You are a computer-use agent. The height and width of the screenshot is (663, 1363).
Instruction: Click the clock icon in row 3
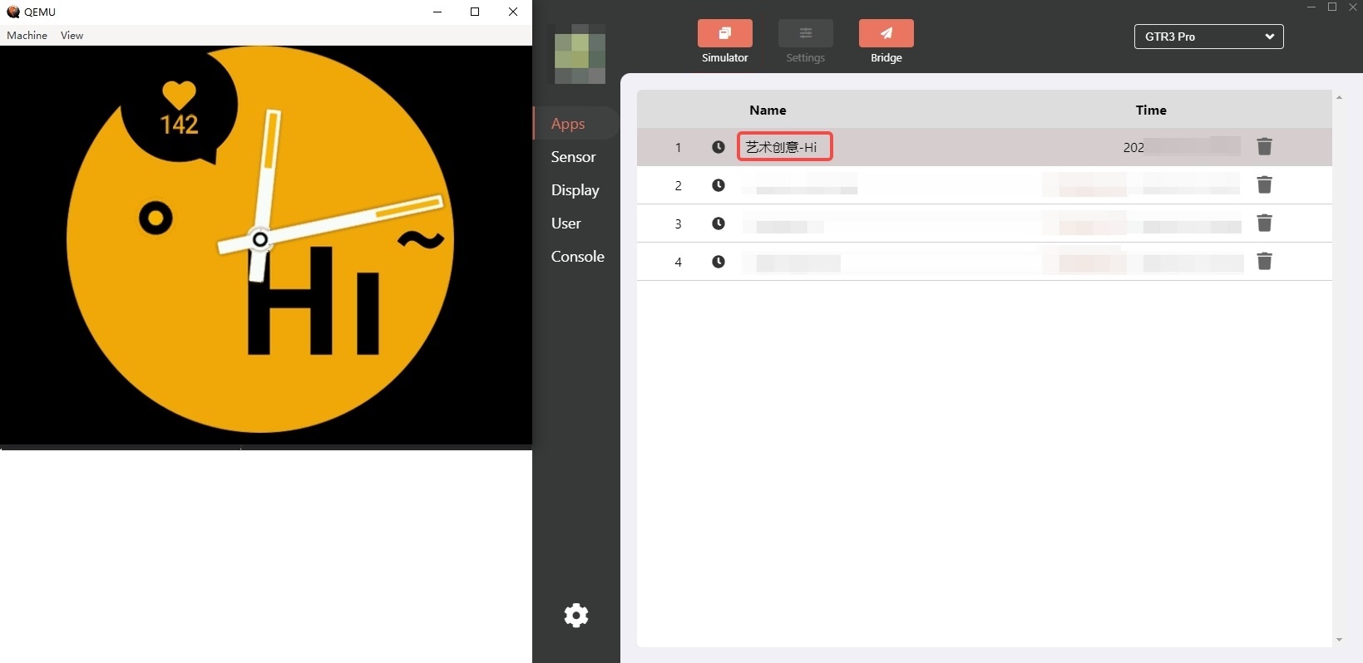[719, 223]
